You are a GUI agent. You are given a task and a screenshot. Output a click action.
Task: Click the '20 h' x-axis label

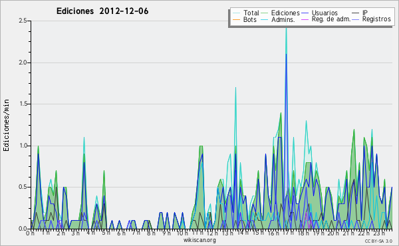334,233
